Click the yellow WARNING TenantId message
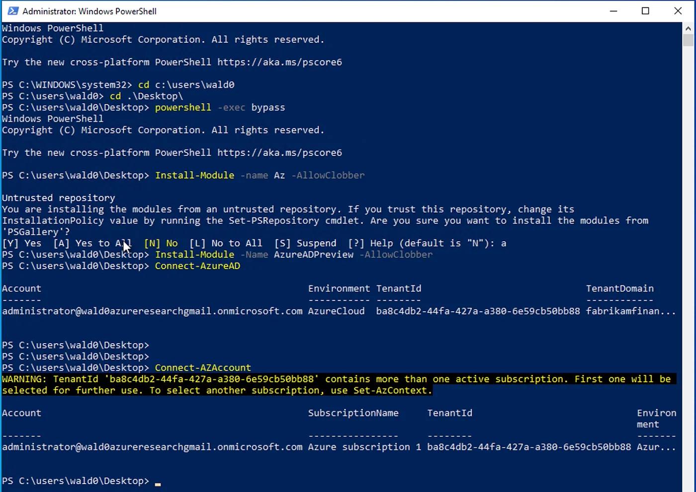 pyautogui.click(x=337, y=385)
